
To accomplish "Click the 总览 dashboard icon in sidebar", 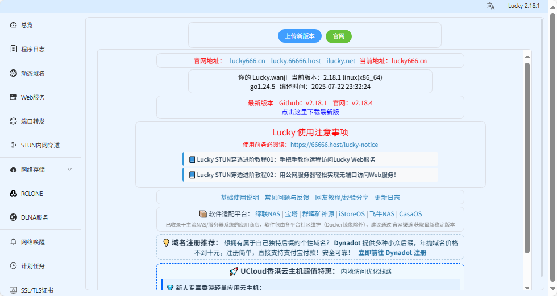I will (x=13, y=25).
